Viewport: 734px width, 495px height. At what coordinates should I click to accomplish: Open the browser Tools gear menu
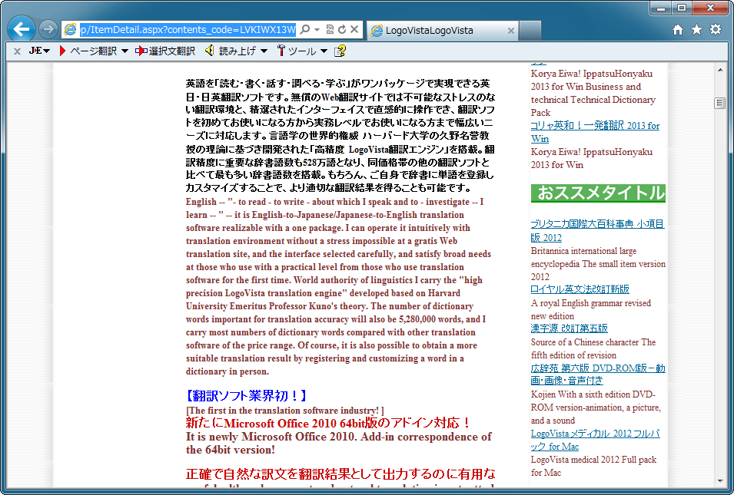tap(716, 29)
